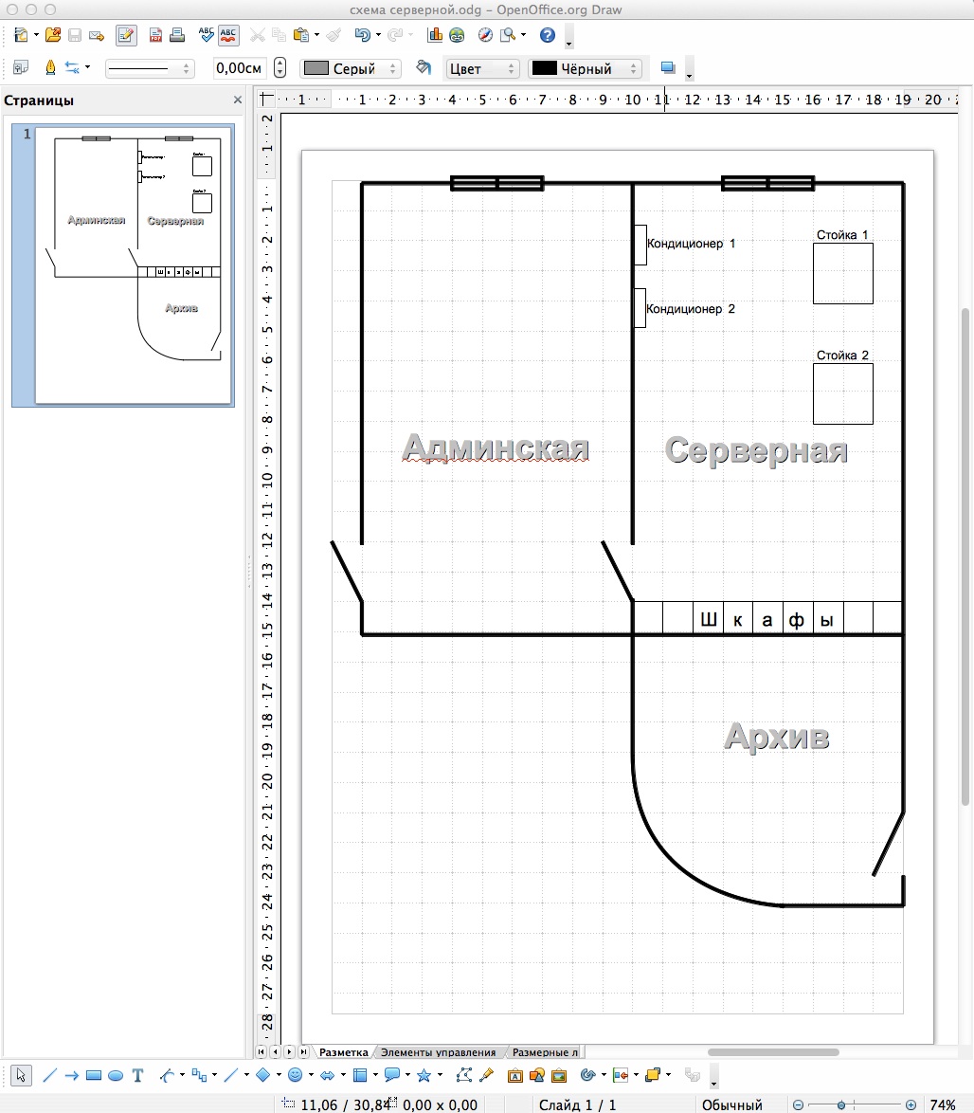The width and height of the screenshot is (974, 1113).
Task: Open the Help question mark icon
Action: click(547, 36)
